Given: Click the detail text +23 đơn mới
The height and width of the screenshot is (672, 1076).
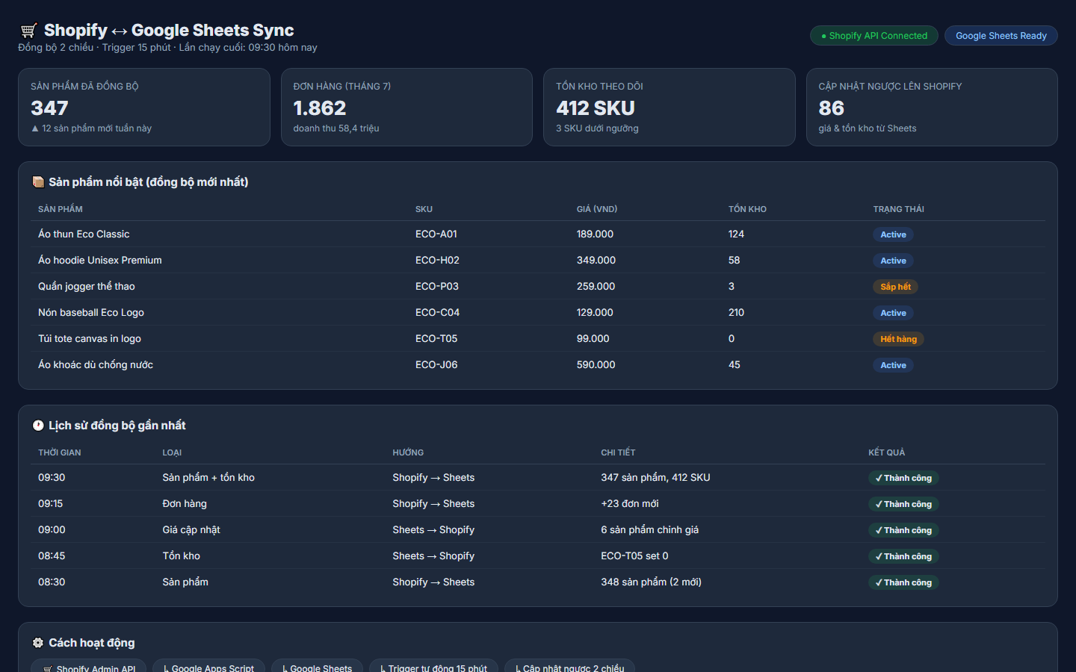Looking at the screenshot, I should (x=630, y=504).
